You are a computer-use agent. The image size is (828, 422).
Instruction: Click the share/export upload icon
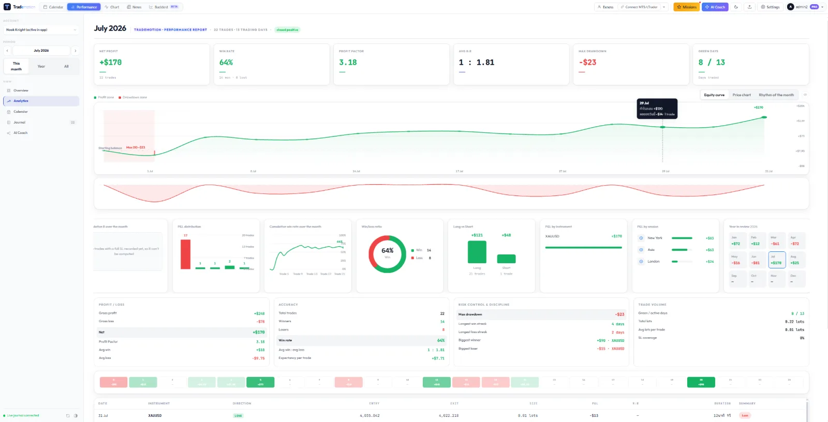pyautogui.click(x=750, y=7)
